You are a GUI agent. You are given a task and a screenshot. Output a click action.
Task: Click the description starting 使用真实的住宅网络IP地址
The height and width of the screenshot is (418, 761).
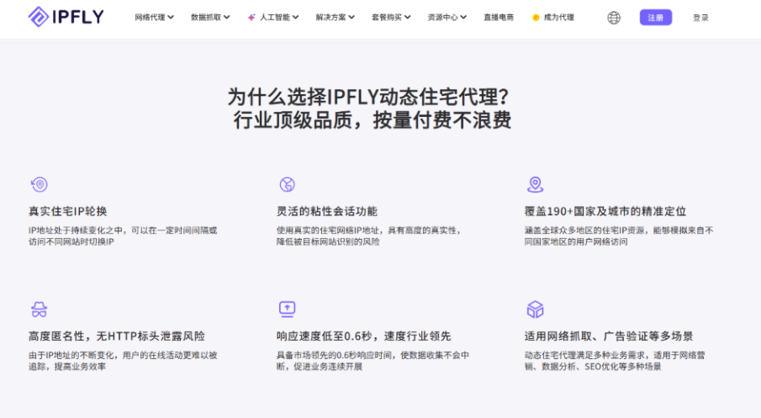pyautogui.click(x=368, y=236)
